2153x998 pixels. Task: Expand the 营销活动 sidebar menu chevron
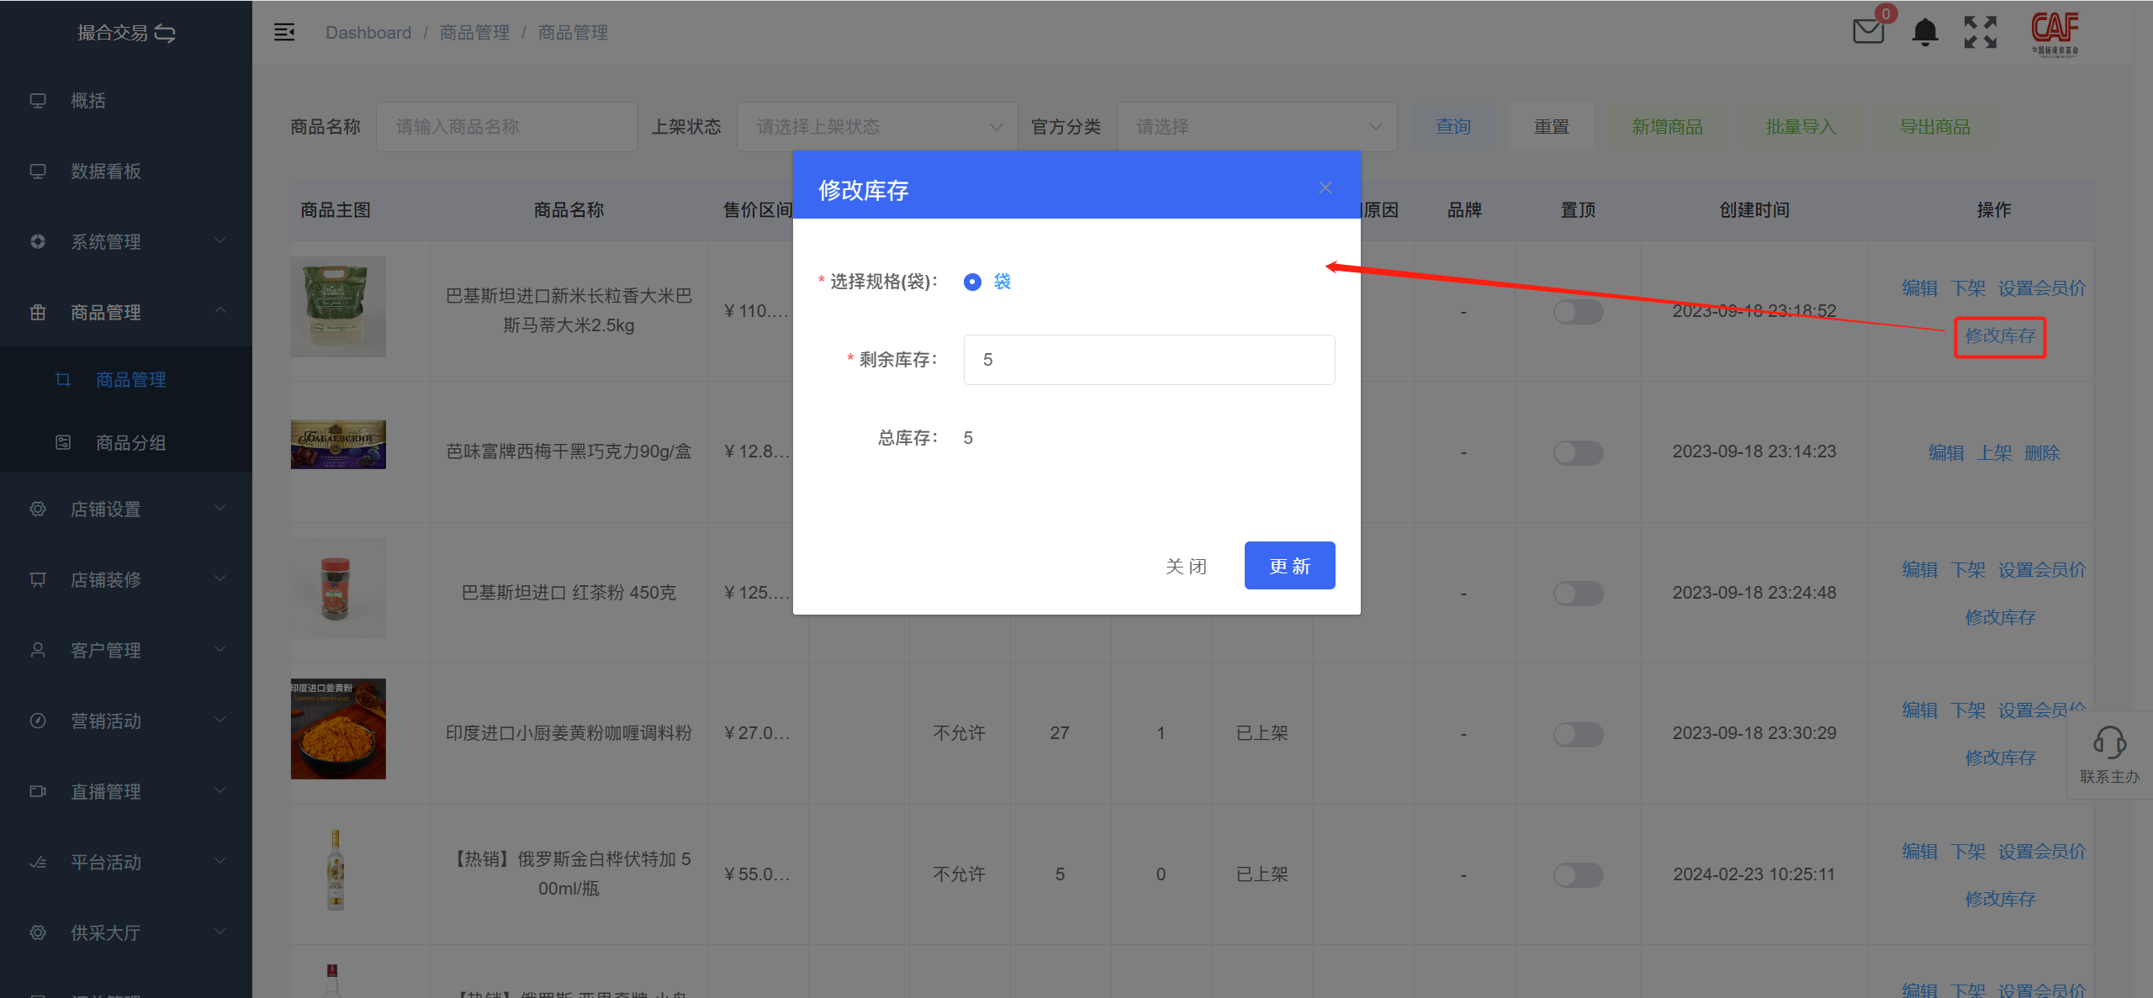click(x=220, y=720)
